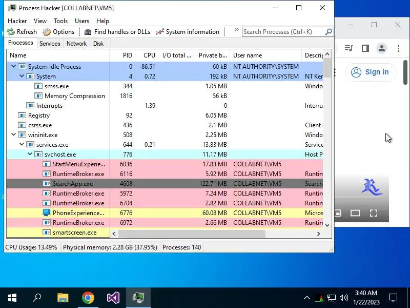Open browser profile avatar icon
The image size is (410, 308).
click(382, 48)
